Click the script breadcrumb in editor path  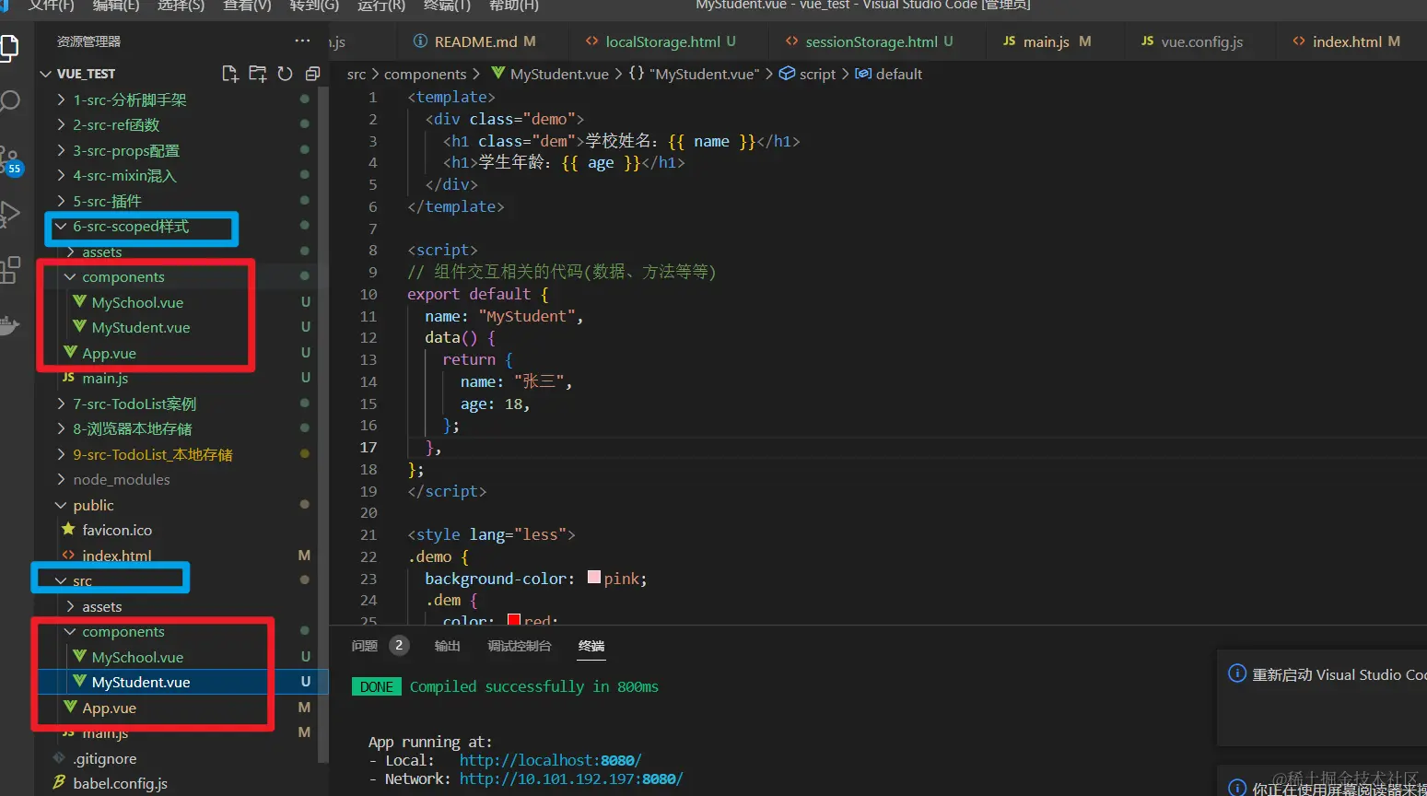tap(817, 74)
